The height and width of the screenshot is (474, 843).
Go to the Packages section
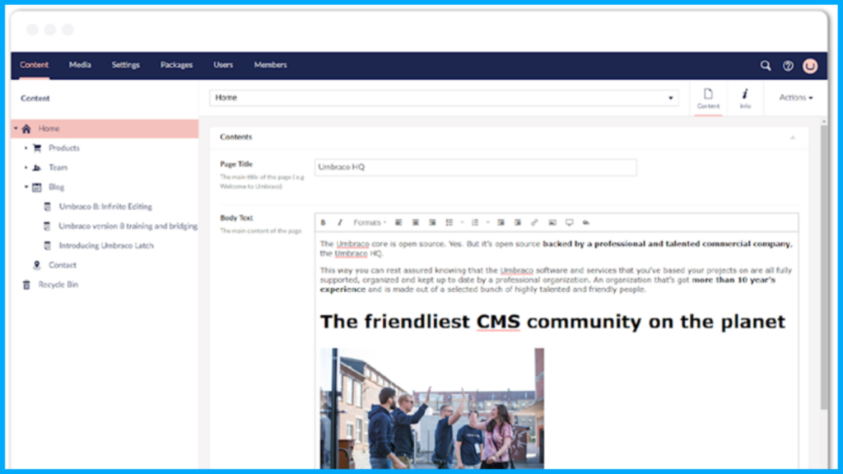click(x=176, y=65)
